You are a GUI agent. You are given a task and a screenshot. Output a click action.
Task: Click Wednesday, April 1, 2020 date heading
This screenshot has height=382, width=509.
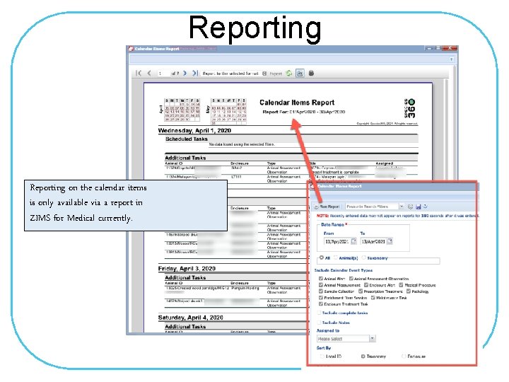pyautogui.click(x=194, y=131)
